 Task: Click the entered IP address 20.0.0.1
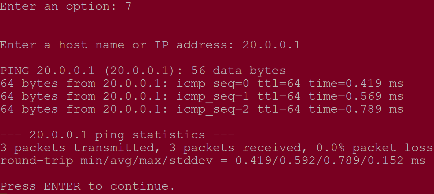(271, 45)
